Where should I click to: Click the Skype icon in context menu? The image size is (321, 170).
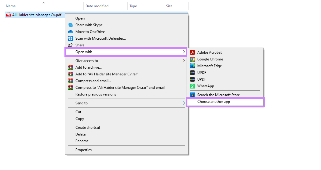71,25
